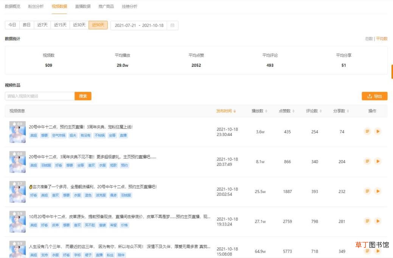Sort by 分享数 column
Screen dimensions: 393x258
(x=341, y=111)
